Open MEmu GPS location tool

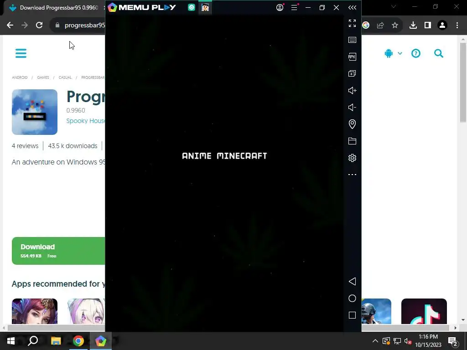[x=352, y=124]
